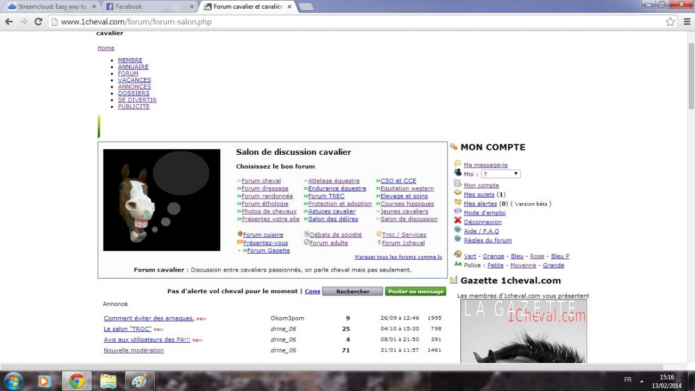The image size is (695, 391).
Task: Click the address bar URL field
Action: [x=353, y=22]
